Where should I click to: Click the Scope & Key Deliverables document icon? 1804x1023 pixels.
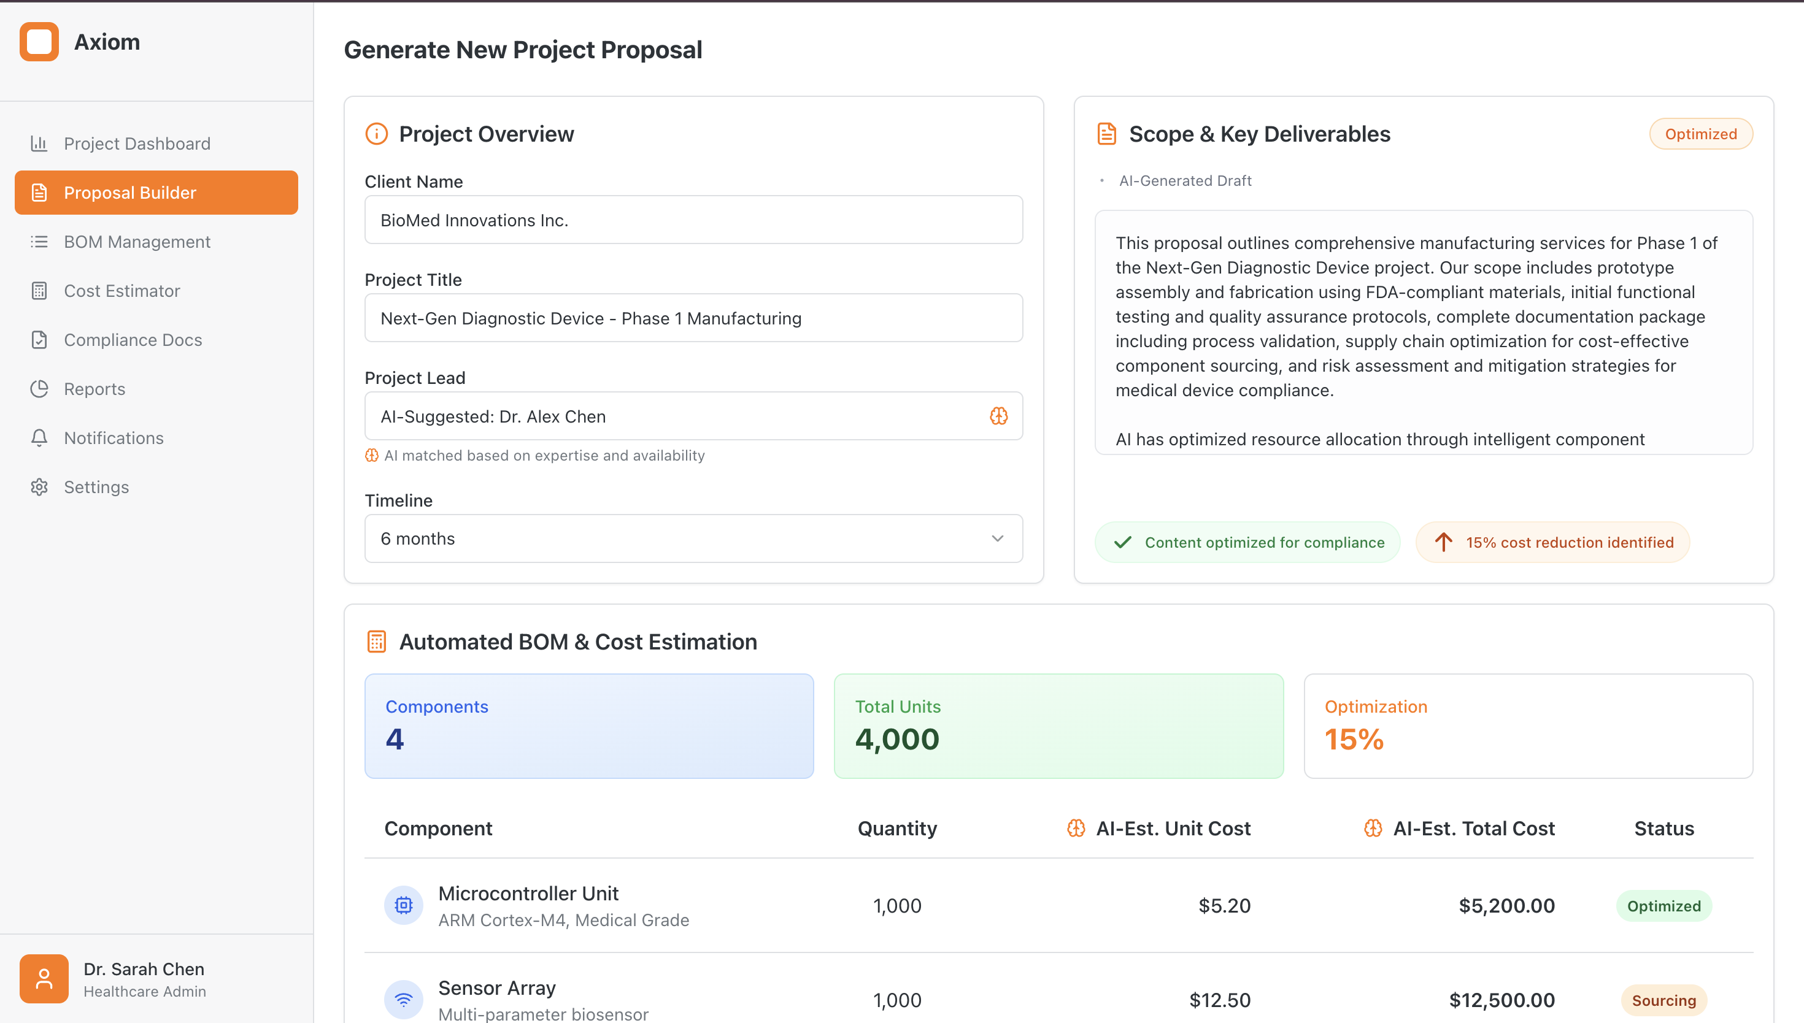click(1107, 134)
